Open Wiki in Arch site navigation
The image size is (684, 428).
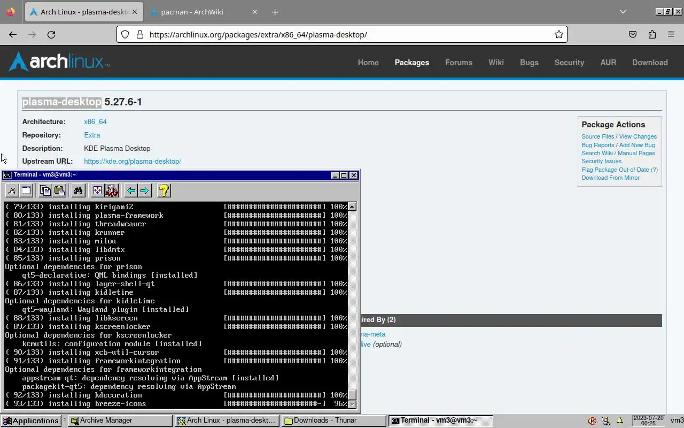click(496, 63)
